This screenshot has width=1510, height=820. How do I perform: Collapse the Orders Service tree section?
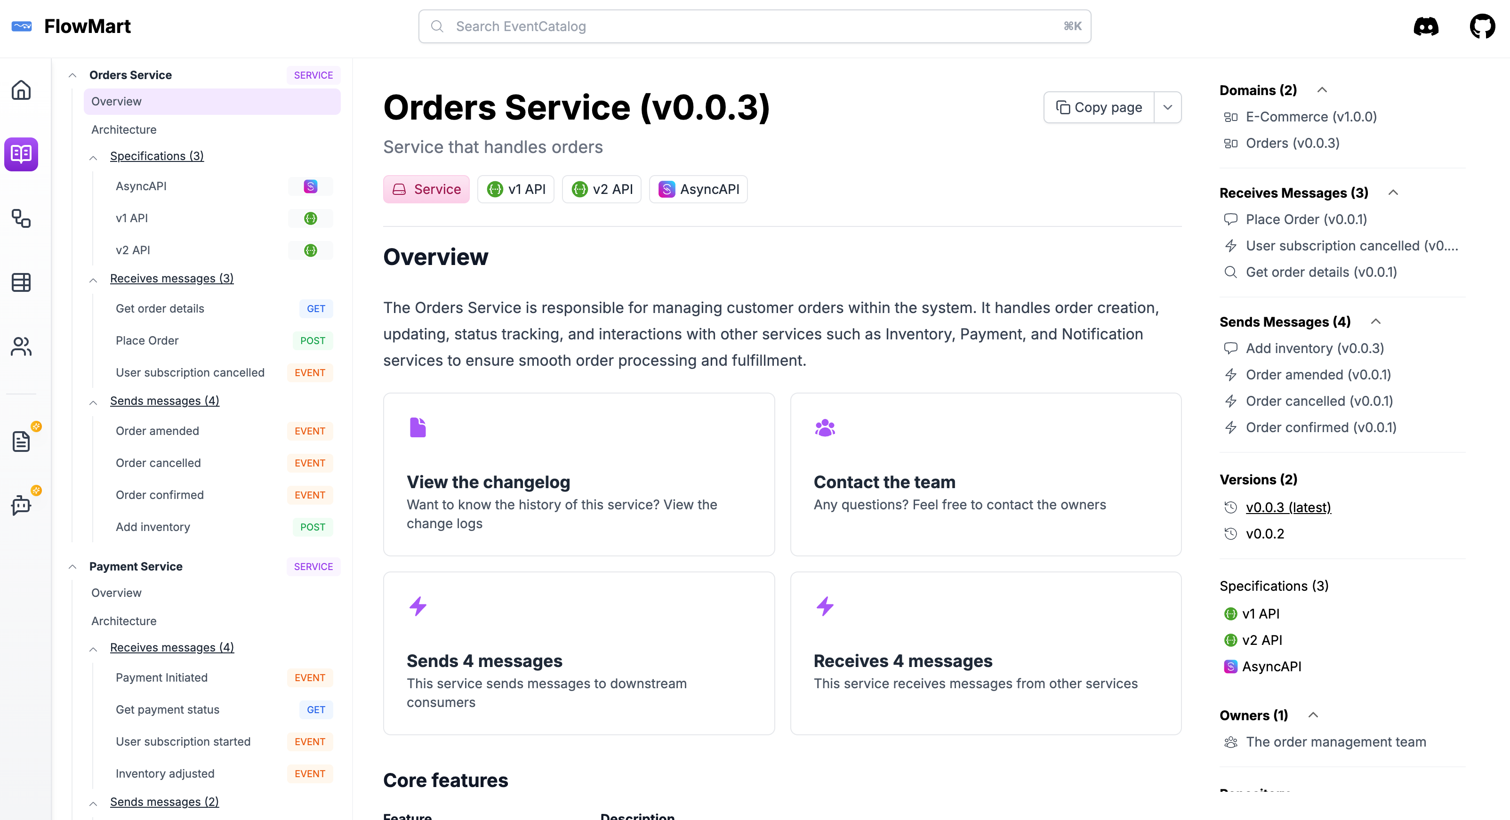point(72,75)
